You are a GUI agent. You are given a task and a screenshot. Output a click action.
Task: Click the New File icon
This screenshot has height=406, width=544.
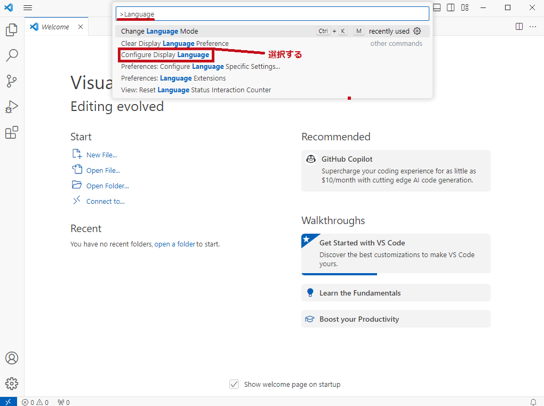[77, 154]
